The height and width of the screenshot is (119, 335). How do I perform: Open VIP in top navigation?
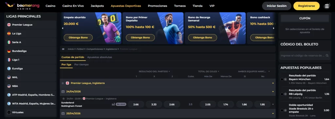[212, 6]
